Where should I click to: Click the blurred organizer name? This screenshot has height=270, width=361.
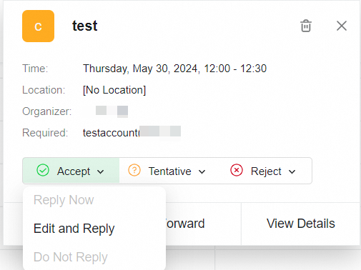112,111
